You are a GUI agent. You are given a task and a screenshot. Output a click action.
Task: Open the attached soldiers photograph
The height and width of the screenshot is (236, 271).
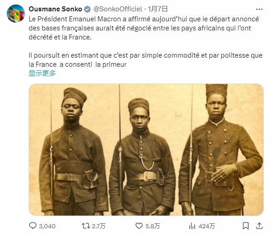tap(146, 150)
